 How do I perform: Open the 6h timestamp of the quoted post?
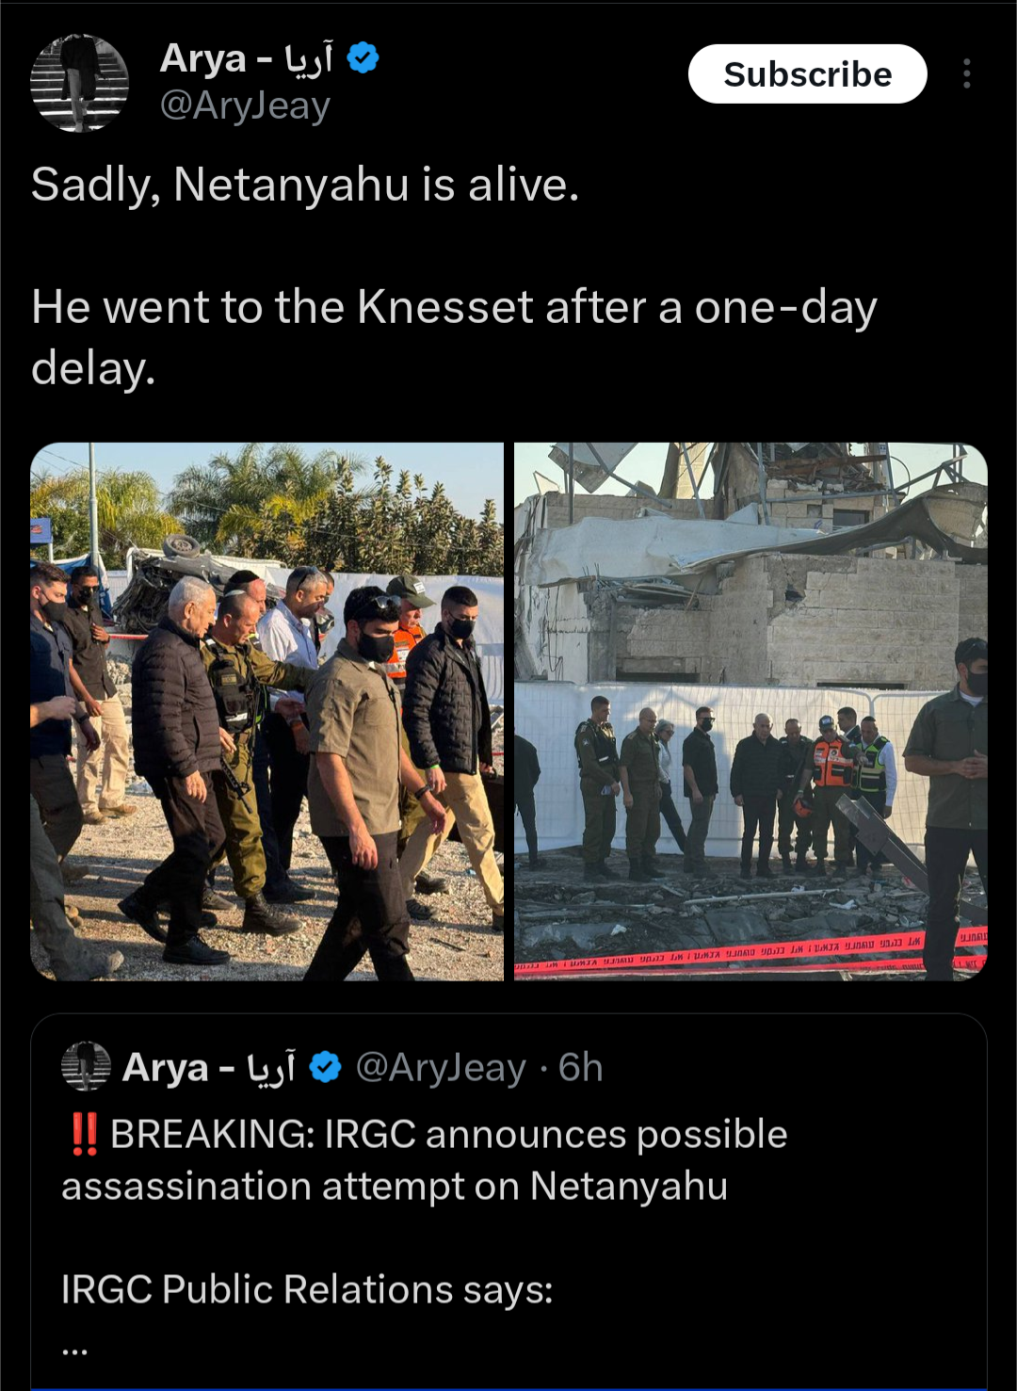point(580,1067)
